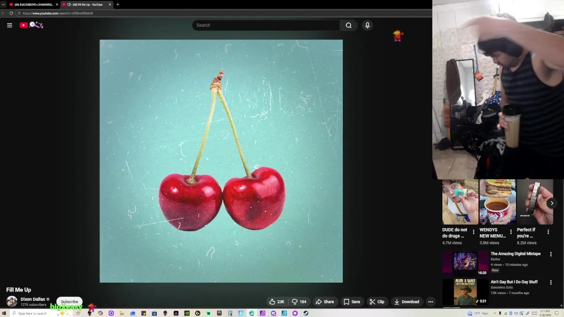The image size is (564, 317).
Task: Click the page scrollbar down arrow
Action: [x=561, y=305]
